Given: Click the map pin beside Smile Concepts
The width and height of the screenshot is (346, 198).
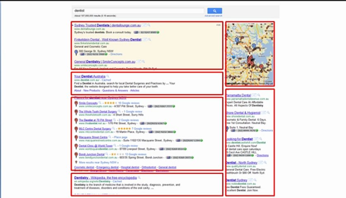Looking at the screenshot, I should click(76, 104).
